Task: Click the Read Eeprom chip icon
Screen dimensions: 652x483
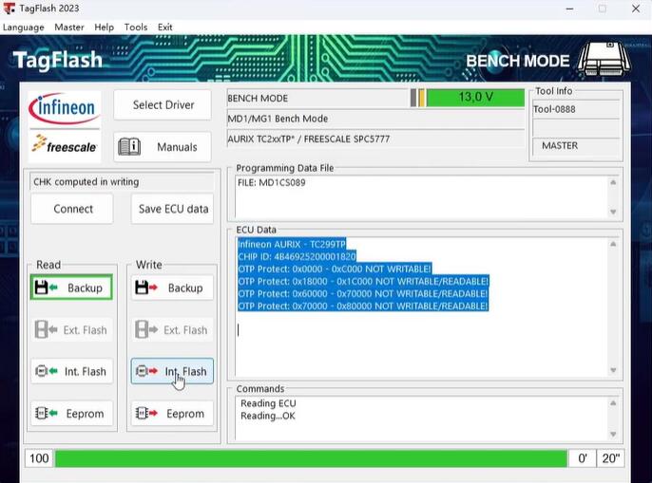Action: tap(47, 413)
